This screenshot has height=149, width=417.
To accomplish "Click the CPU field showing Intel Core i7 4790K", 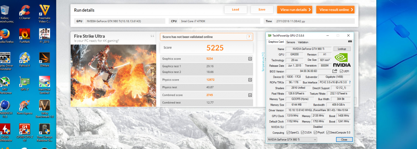I will tap(220, 21).
